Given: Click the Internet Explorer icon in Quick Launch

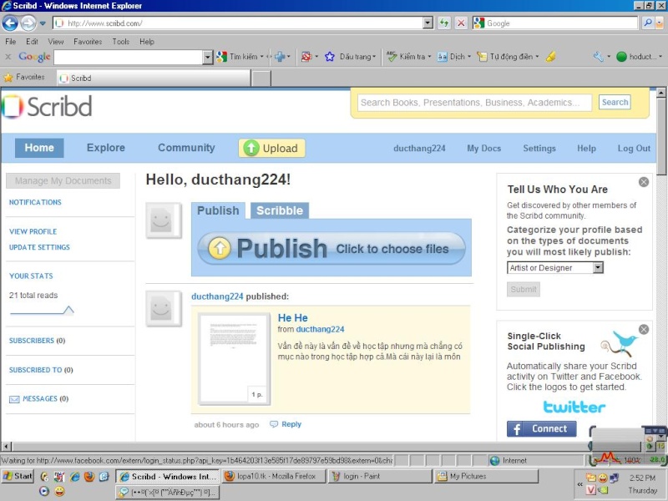Looking at the screenshot, I should [x=74, y=476].
